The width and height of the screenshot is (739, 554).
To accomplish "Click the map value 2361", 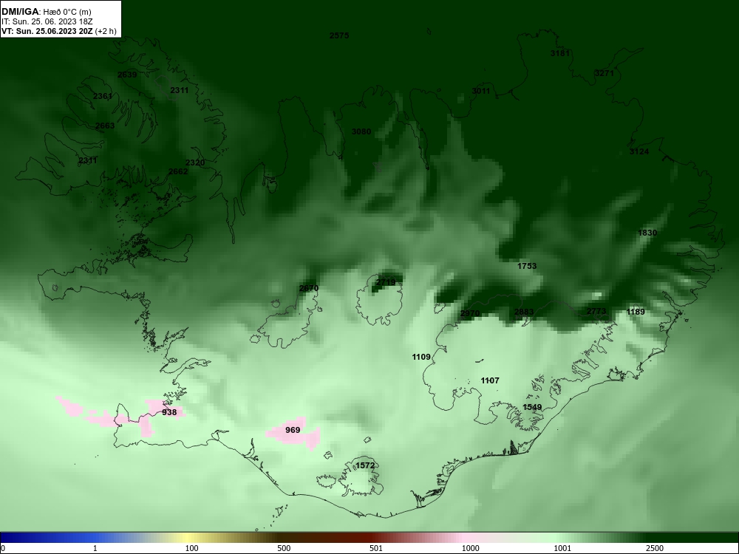I will 103,97.
